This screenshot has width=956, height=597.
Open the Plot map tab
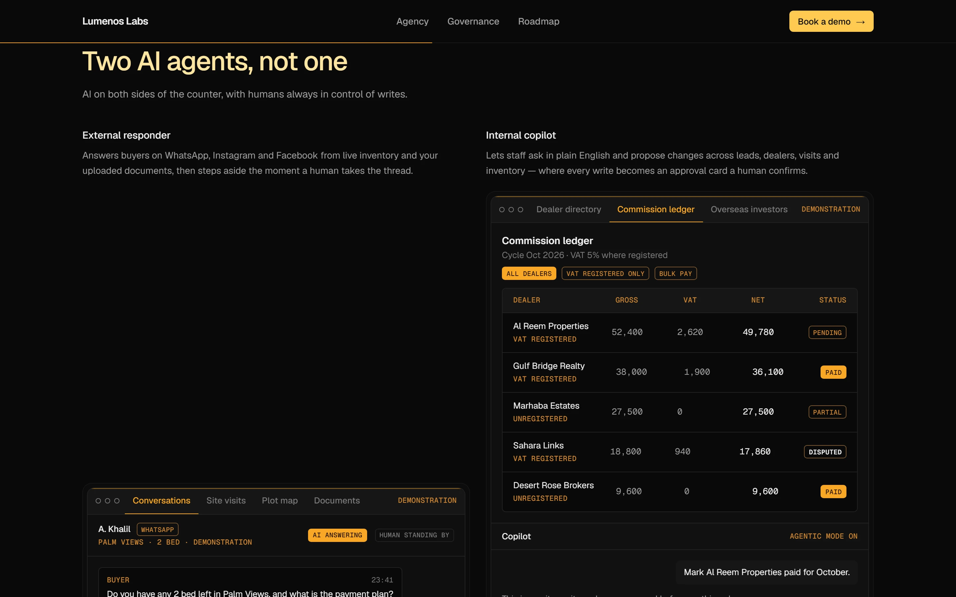click(280, 501)
